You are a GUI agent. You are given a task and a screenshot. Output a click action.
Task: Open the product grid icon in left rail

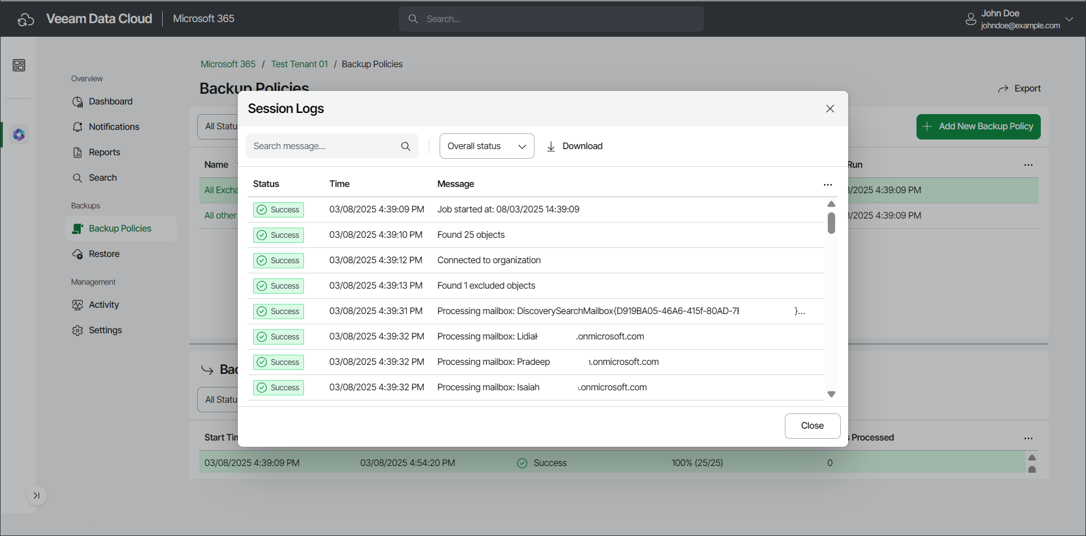[x=19, y=66]
